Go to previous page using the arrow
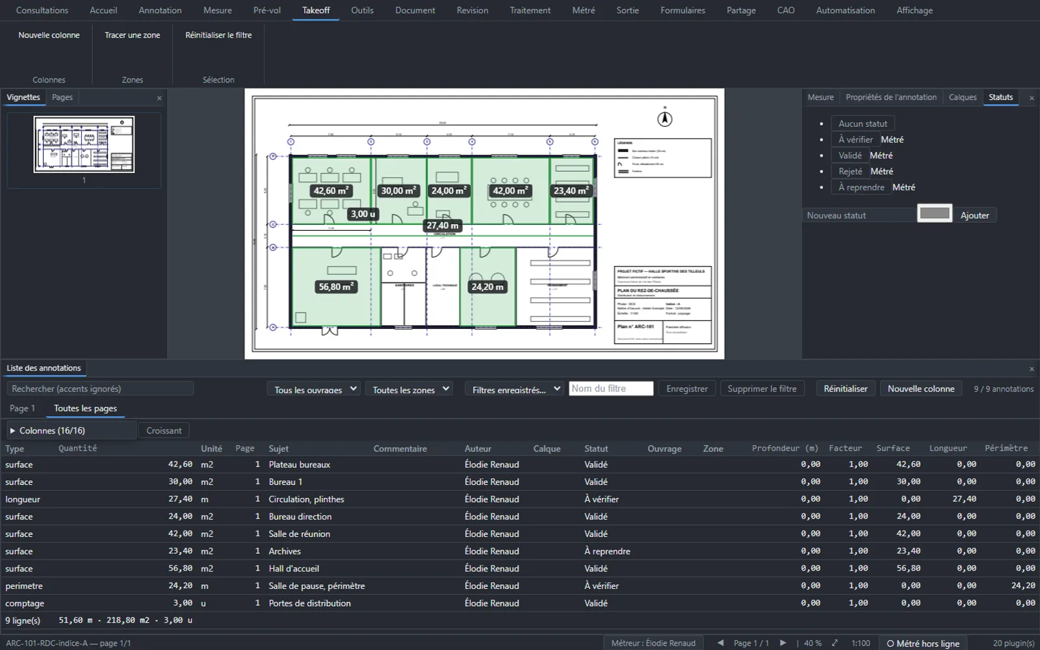 (720, 643)
